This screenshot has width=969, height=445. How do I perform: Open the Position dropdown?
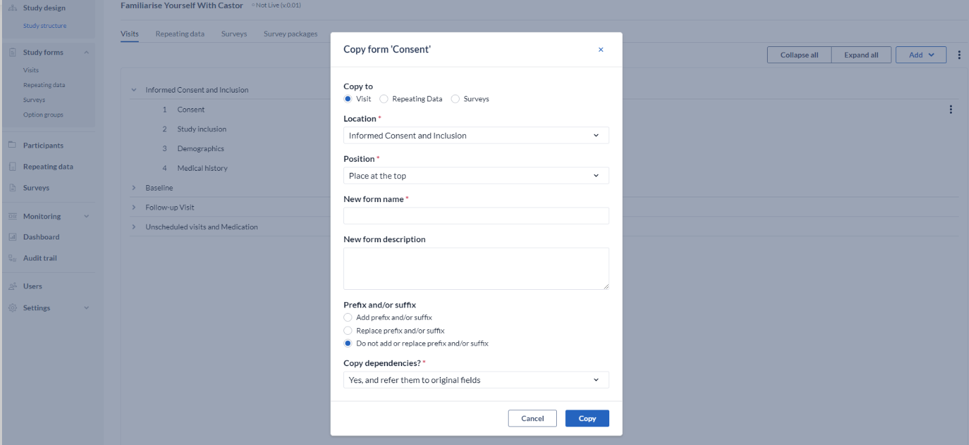[x=476, y=176]
